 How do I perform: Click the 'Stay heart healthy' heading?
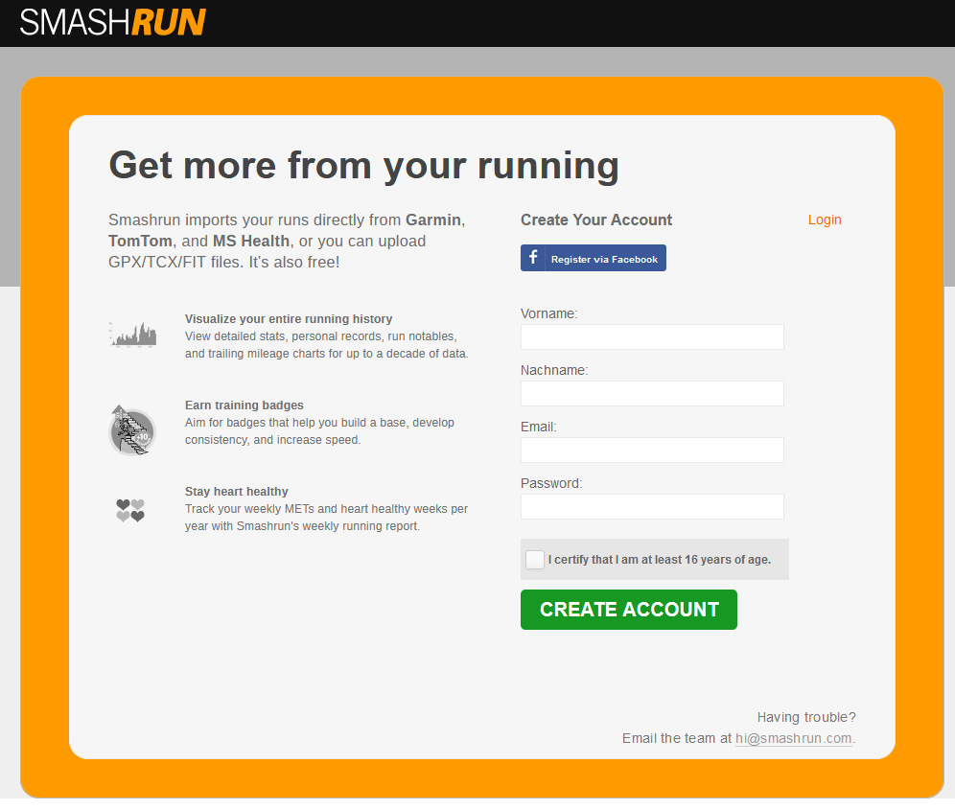point(237,492)
